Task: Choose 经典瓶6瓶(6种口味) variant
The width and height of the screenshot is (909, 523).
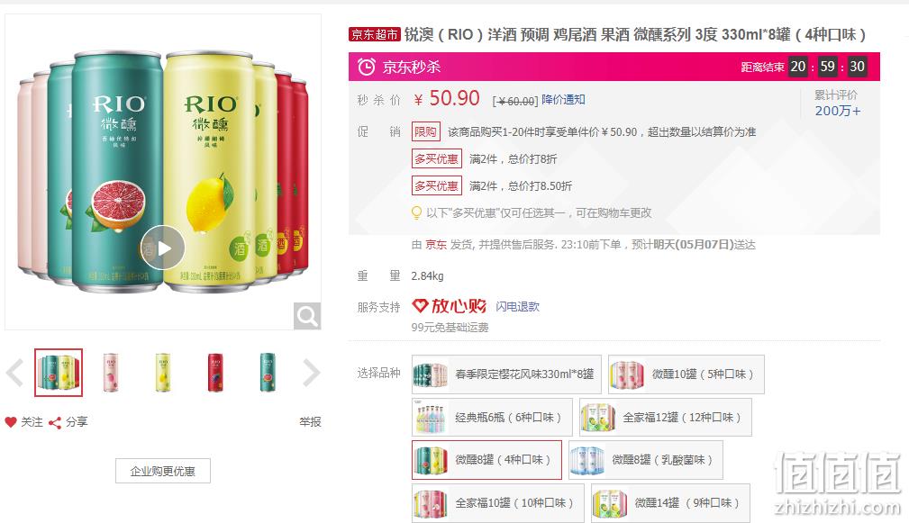Action: pyautogui.click(x=492, y=417)
